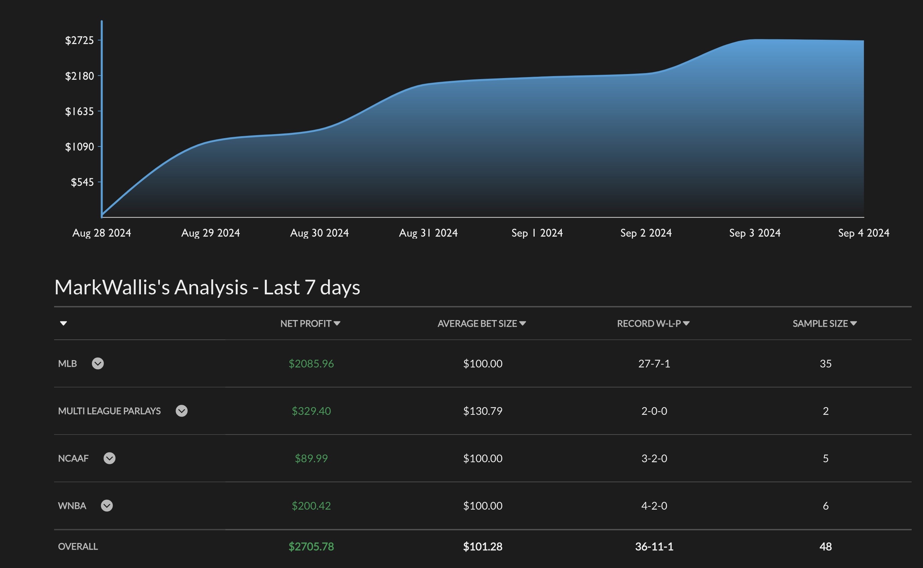Click the Aug 30 2024 axis label
Image resolution: width=923 pixels, height=568 pixels.
coord(320,233)
